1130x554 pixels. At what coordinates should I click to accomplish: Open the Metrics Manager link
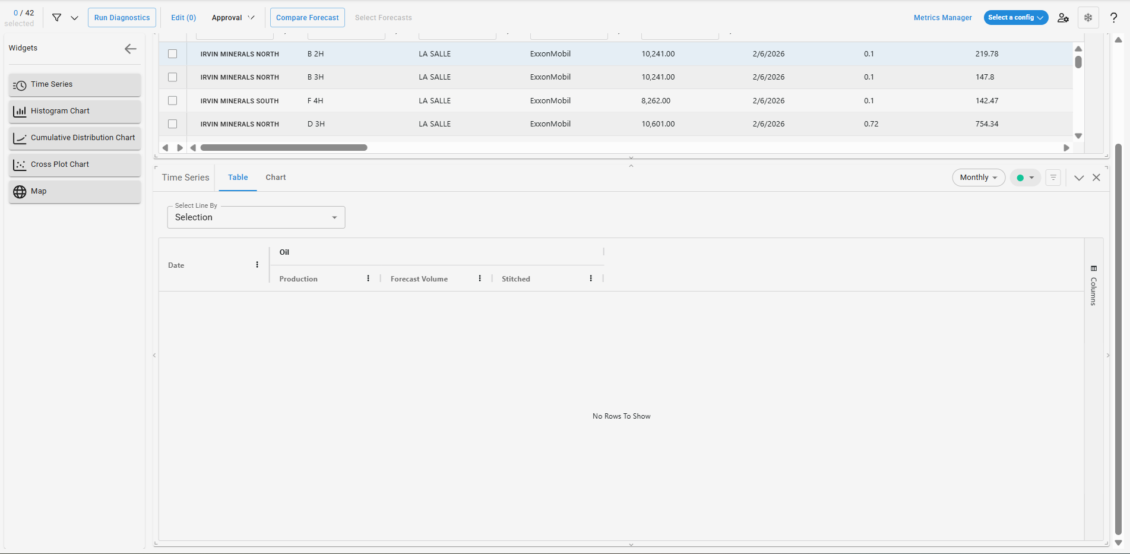[942, 18]
